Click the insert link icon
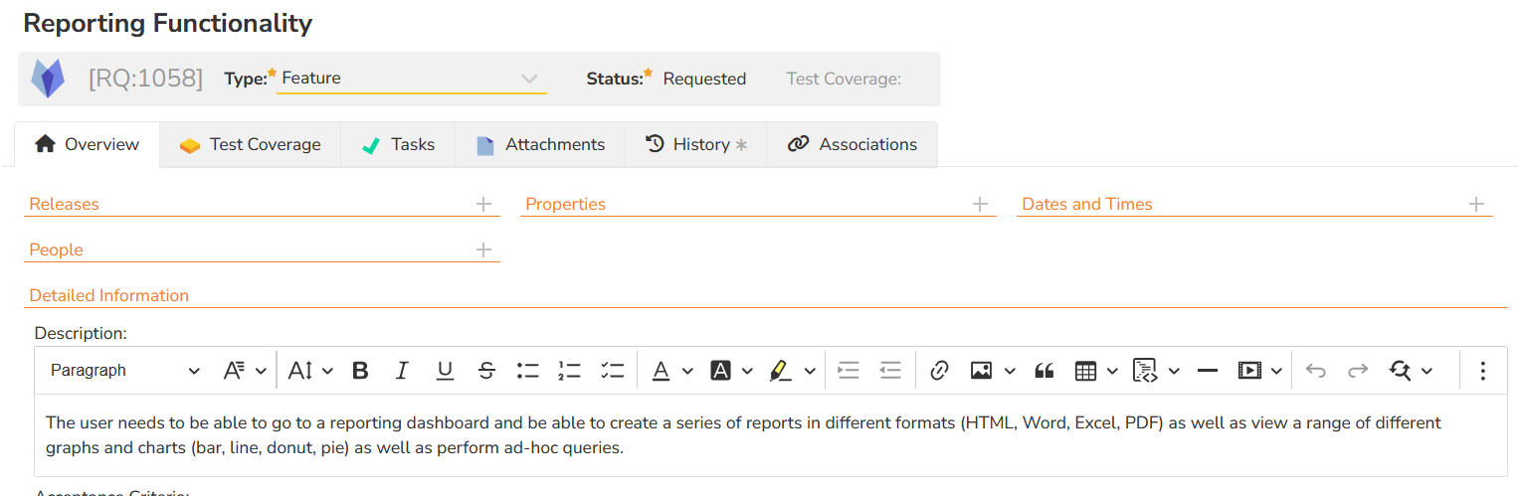Screen dimensions: 1525x496 point(939,371)
